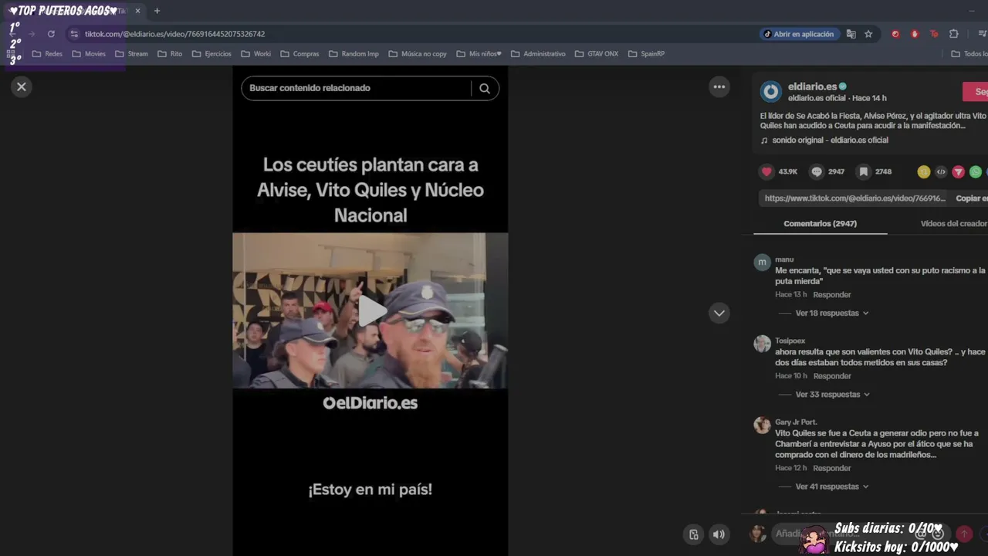
Task: Switch to the Videos del creador tab
Action: click(x=953, y=224)
